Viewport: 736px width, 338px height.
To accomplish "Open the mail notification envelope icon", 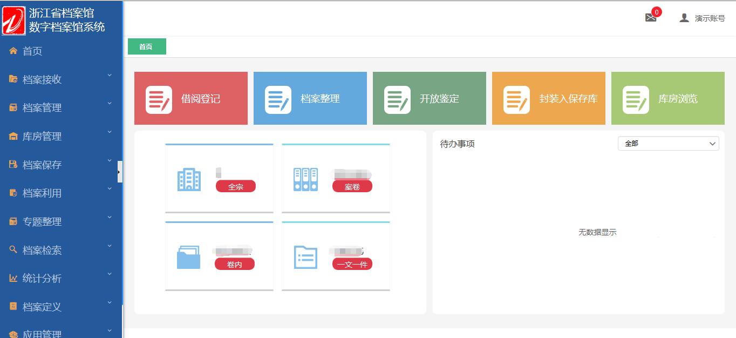I will pyautogui.click(x=651, y=18).
